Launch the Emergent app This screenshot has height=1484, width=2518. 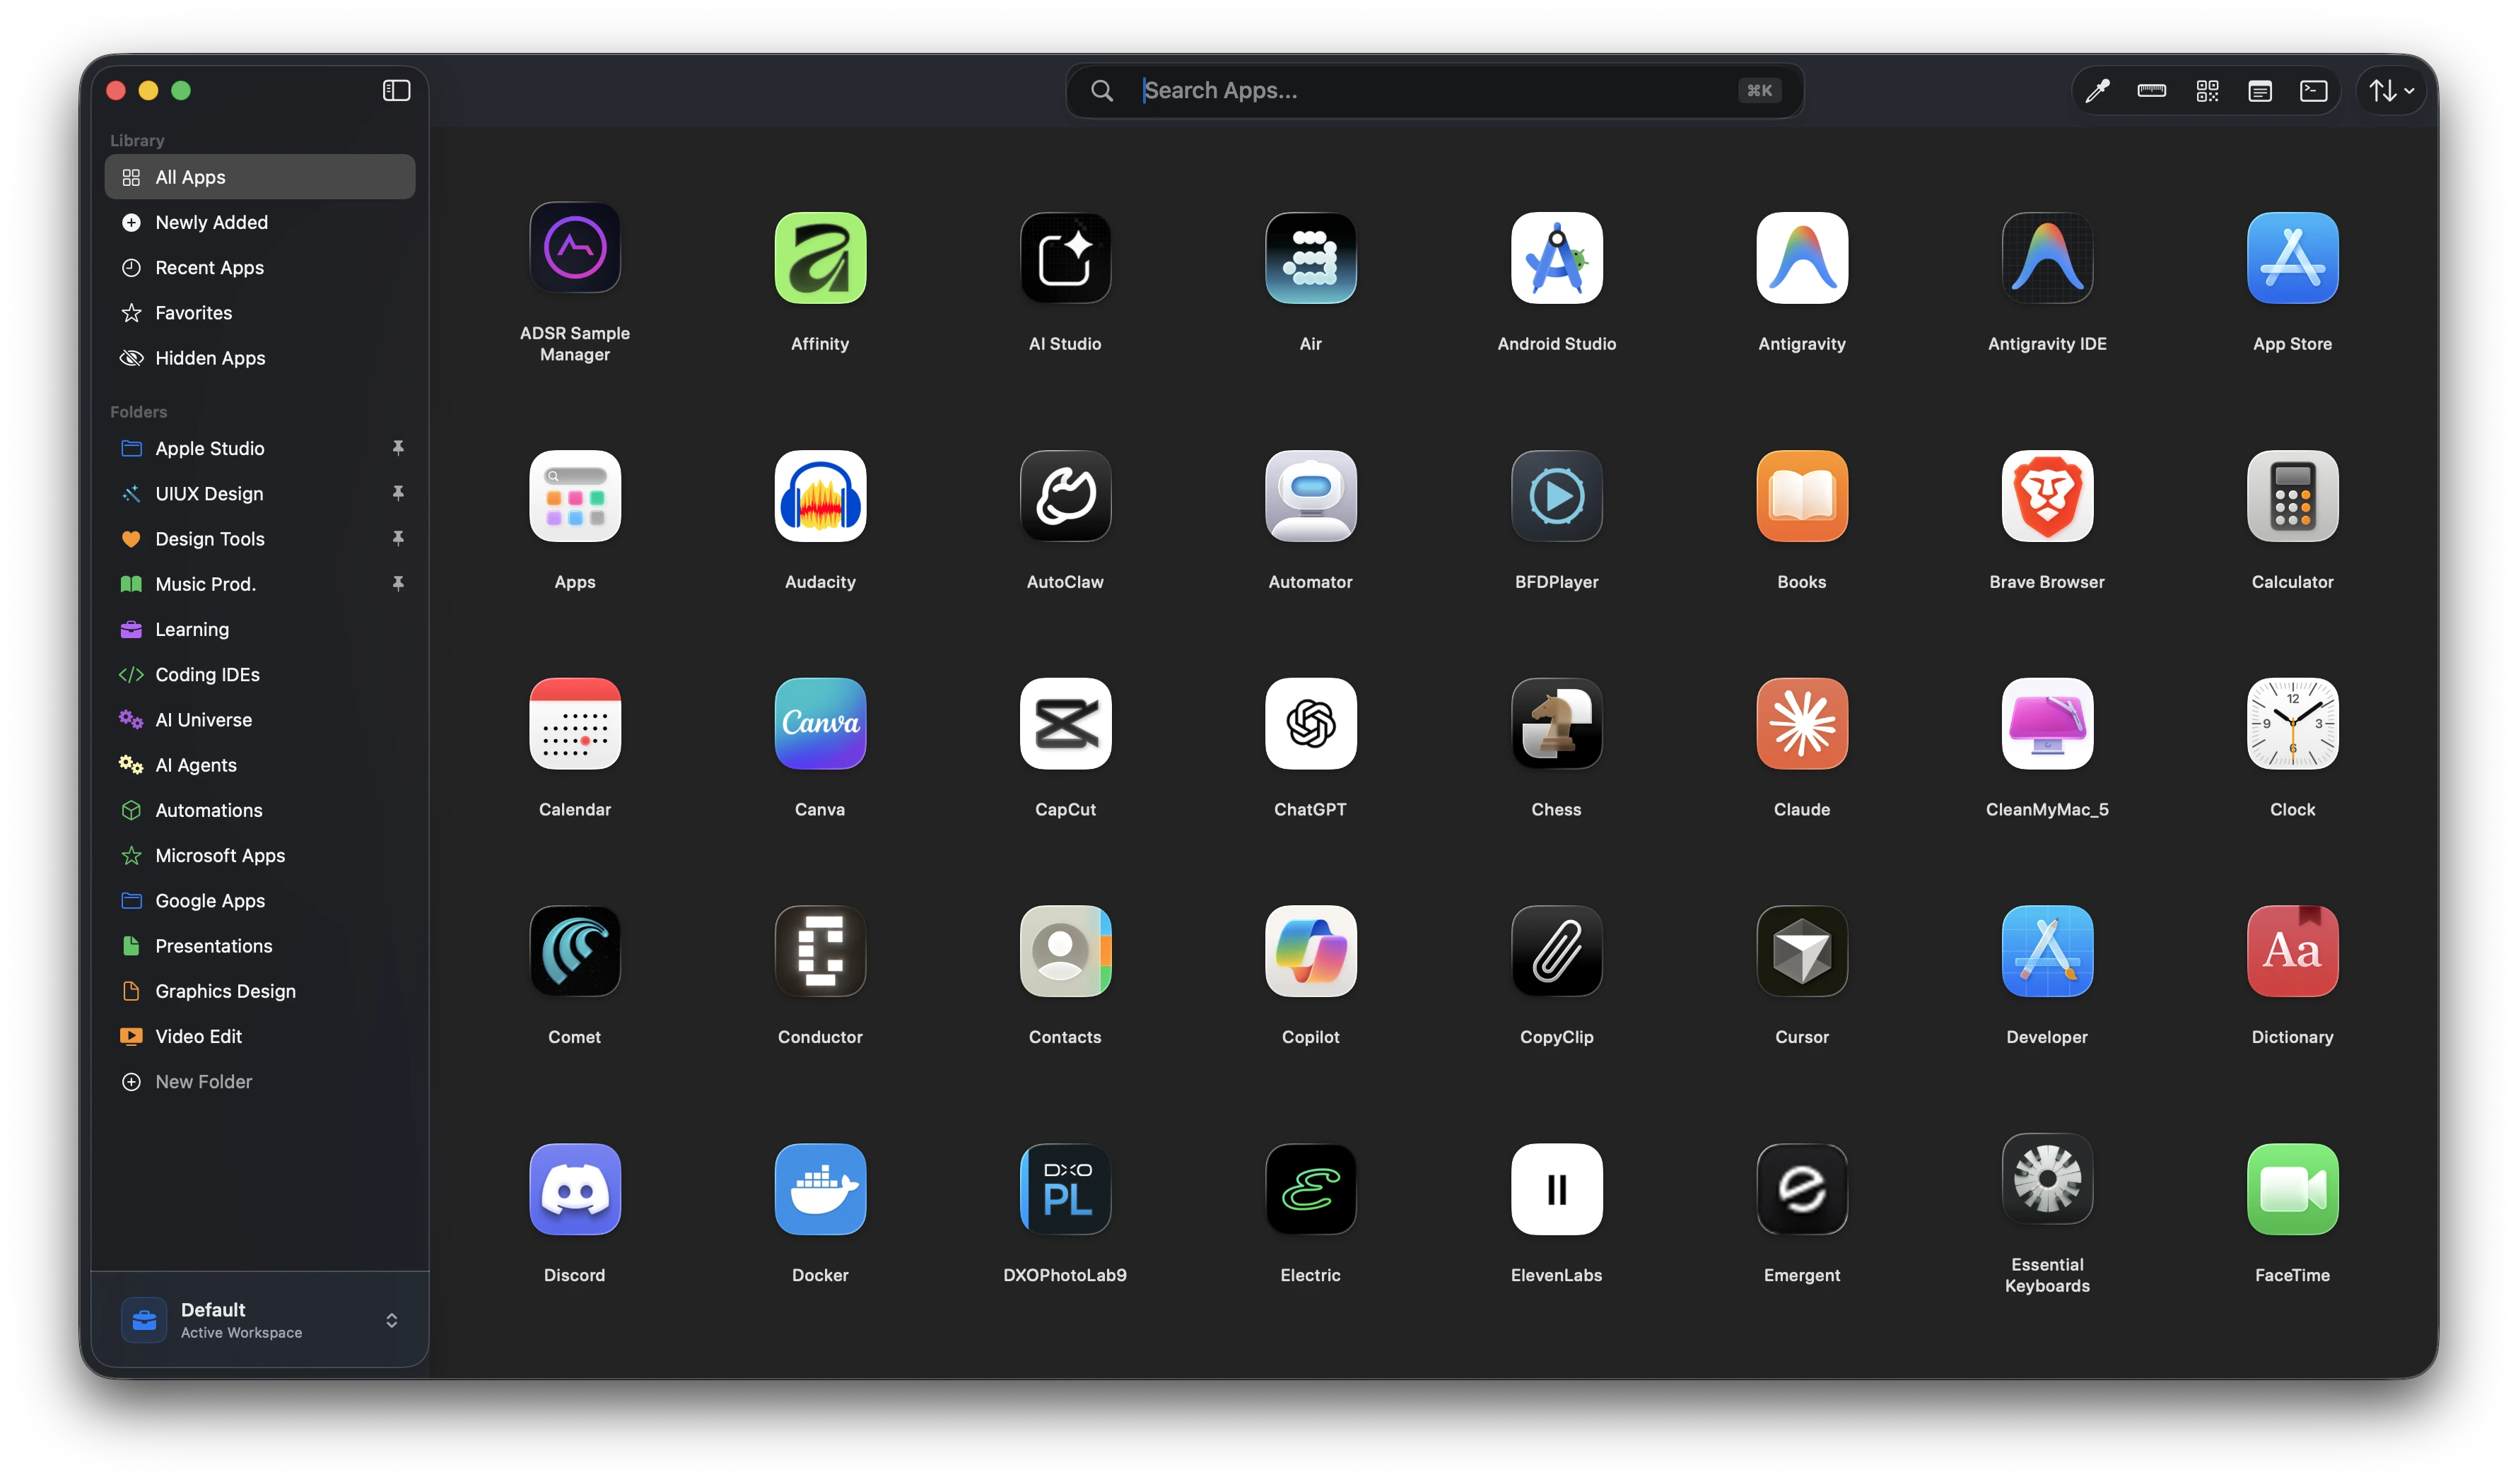(x=1802, y=1189)
